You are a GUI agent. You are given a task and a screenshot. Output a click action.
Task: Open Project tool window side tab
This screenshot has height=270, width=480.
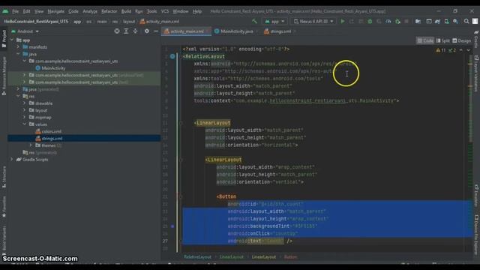tap(4, 38)
